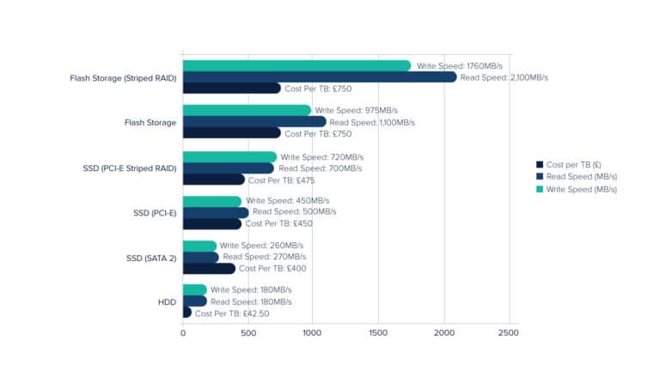Click x-axis tick value 2000

(x=444, y=333)
